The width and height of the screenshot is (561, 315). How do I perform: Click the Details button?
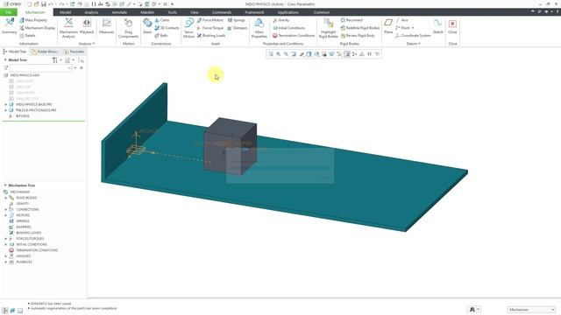click(27, 36)
